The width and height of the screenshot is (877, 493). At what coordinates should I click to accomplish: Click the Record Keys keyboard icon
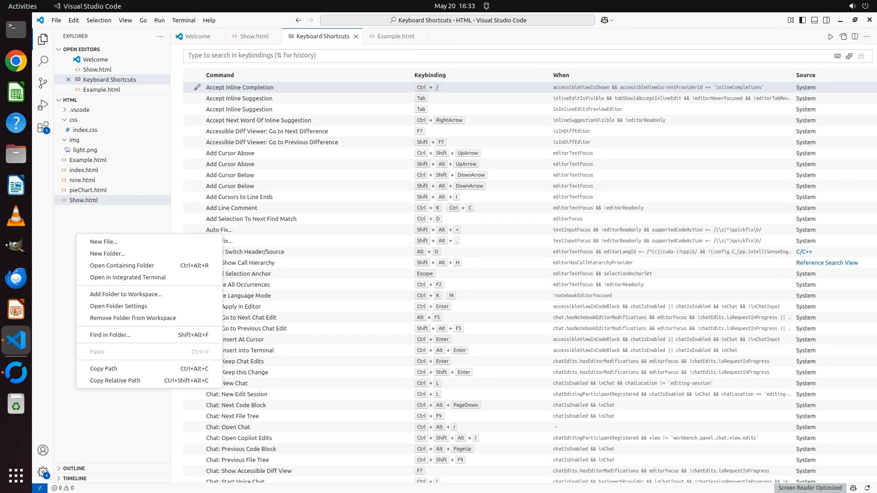837,56
